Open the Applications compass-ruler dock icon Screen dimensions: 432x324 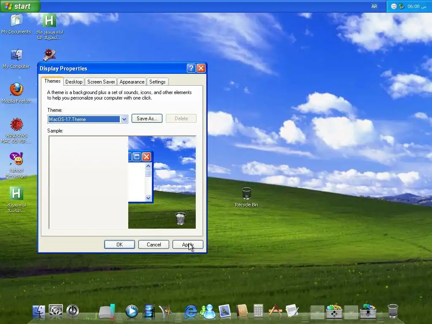click(x=275, y=310)
